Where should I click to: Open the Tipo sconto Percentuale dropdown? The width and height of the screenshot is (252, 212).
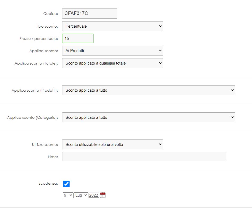click(113, 26)
